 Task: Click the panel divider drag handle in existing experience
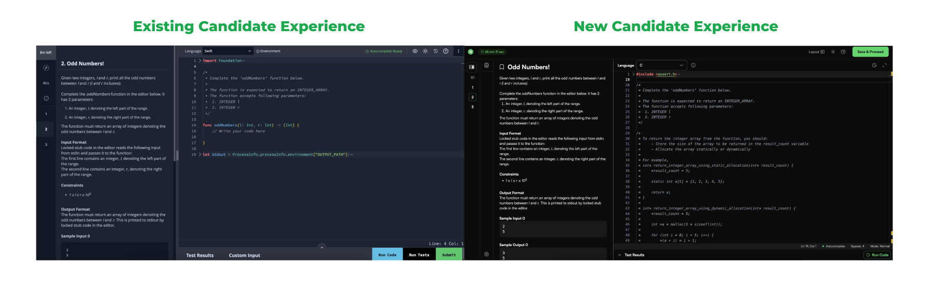177,156
